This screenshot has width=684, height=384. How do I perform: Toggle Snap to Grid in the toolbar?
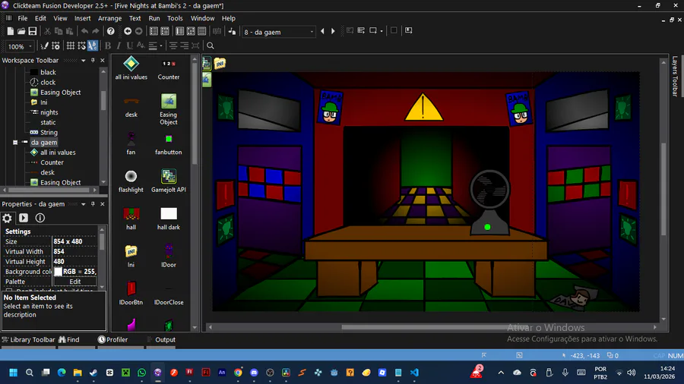81,46
